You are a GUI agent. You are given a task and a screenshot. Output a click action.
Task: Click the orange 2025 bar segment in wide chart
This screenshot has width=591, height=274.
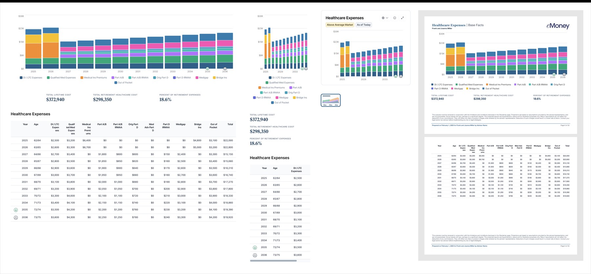[x=33, y=51]
